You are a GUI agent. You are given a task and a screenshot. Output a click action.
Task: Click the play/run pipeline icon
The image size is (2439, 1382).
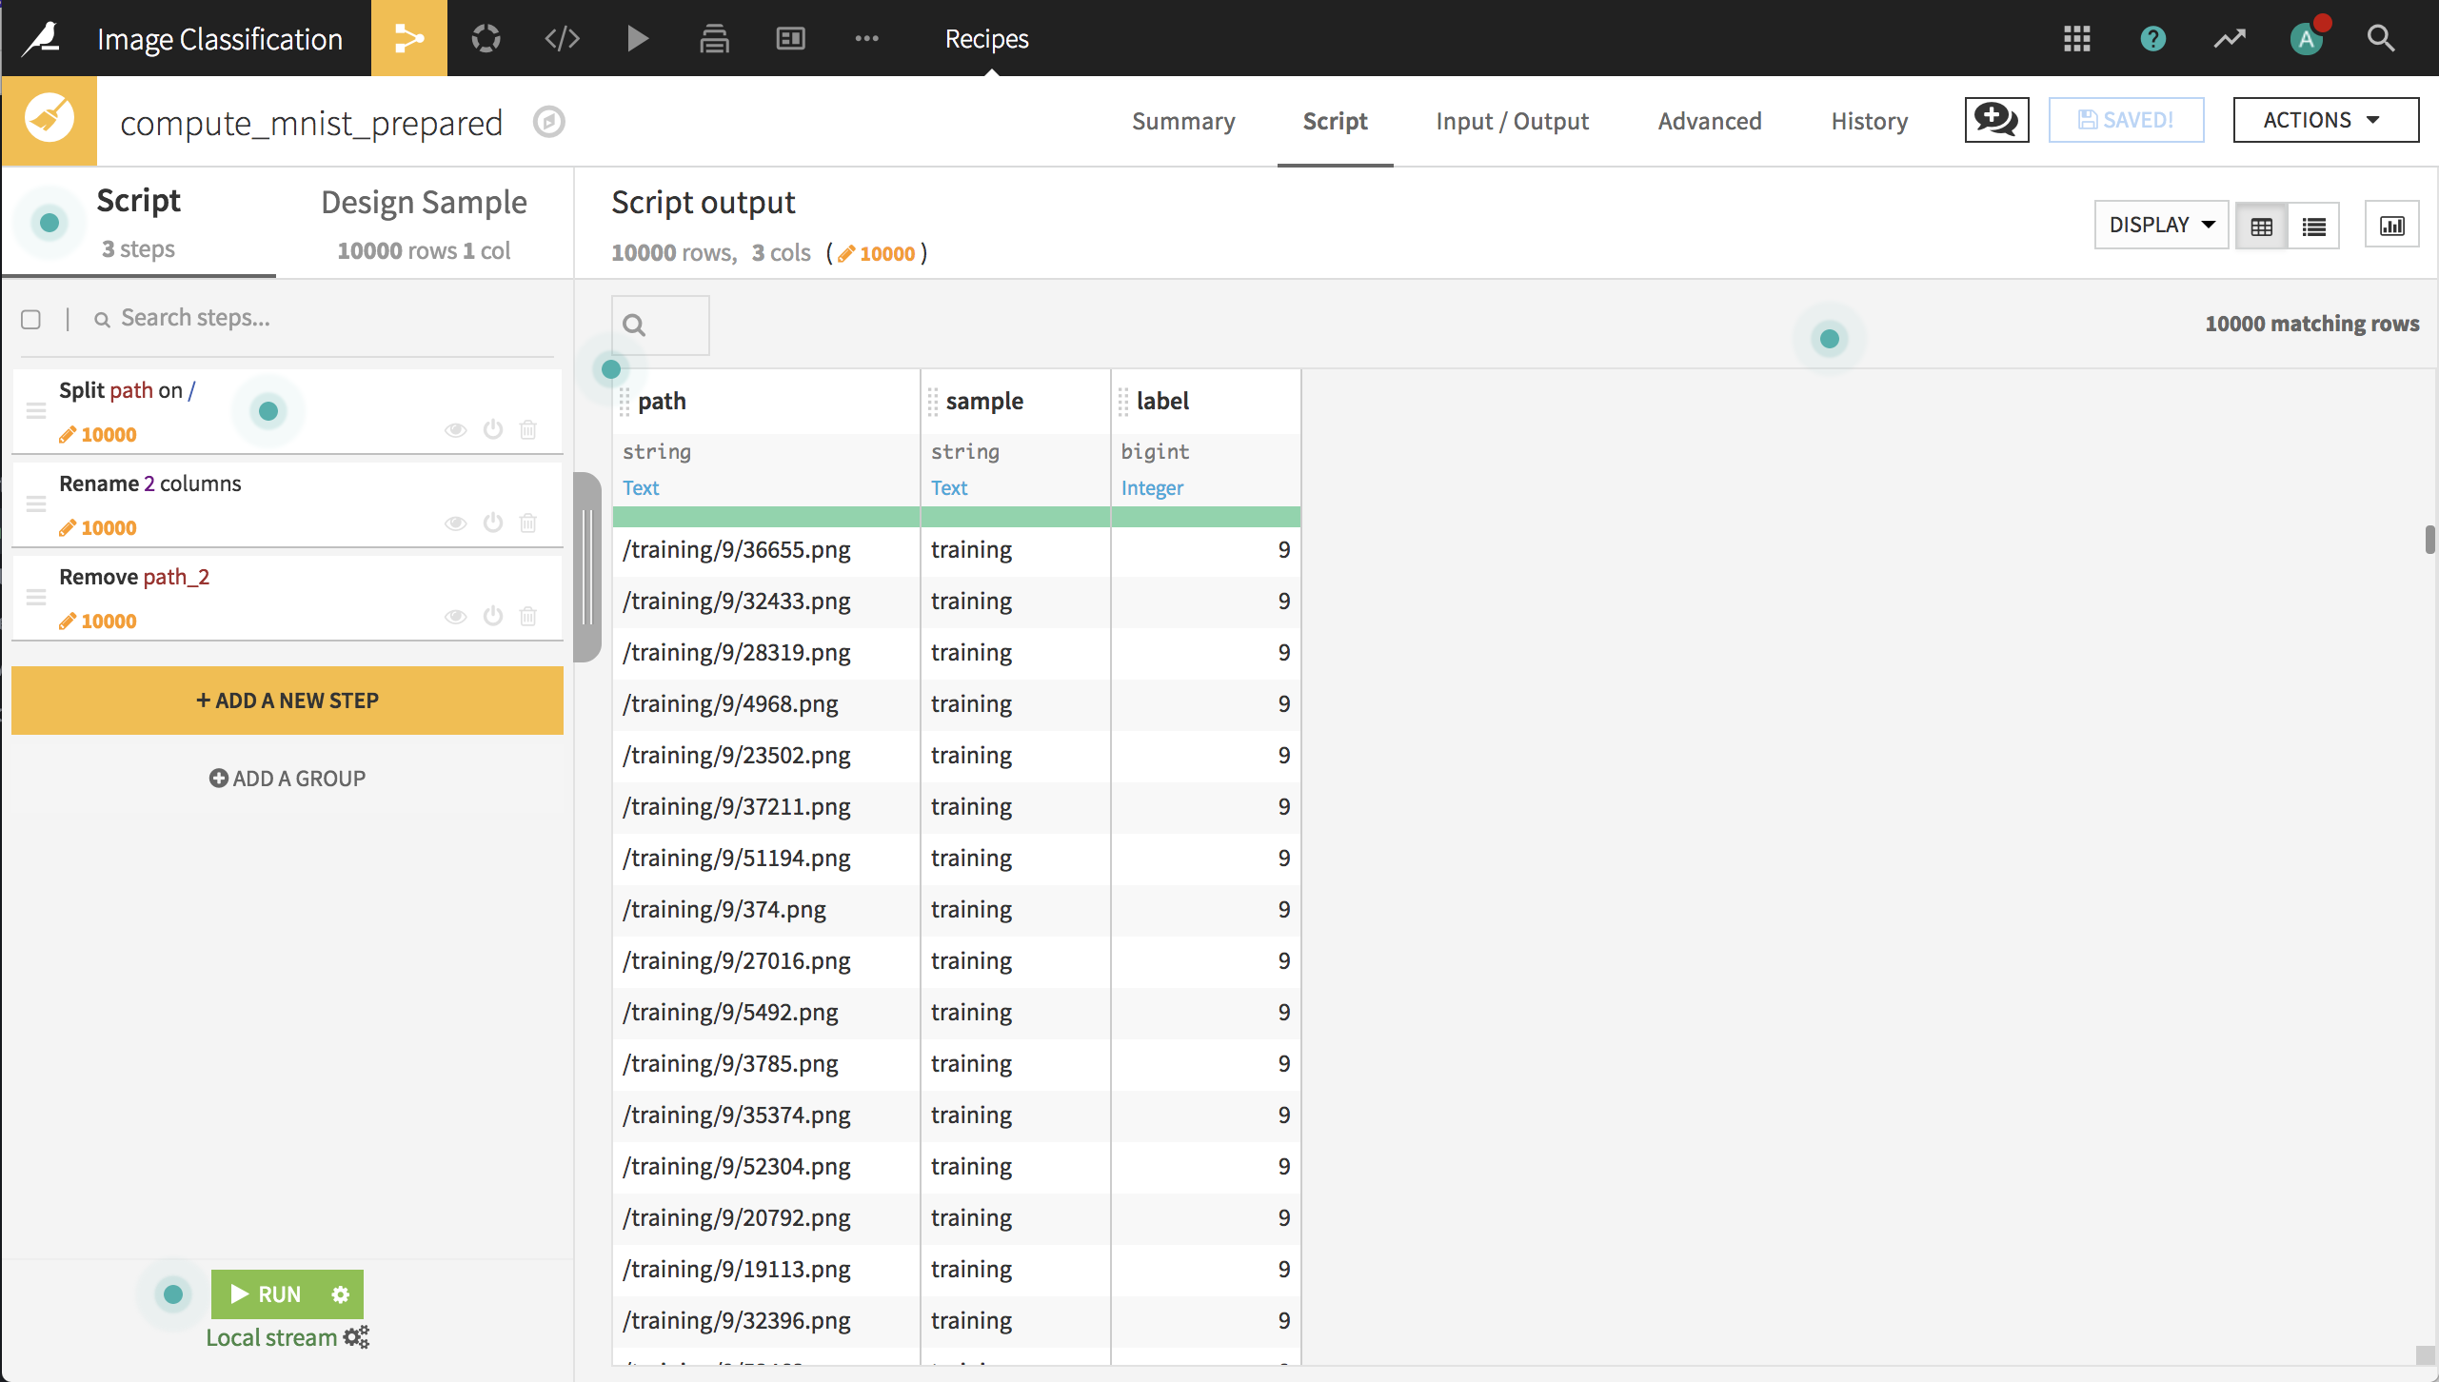click(x=640, y=37)
